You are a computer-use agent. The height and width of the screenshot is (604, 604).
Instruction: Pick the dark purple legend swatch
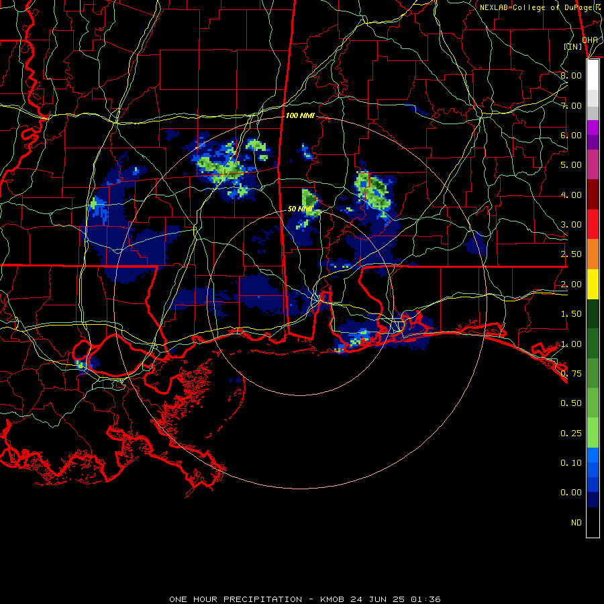(593, 142)
